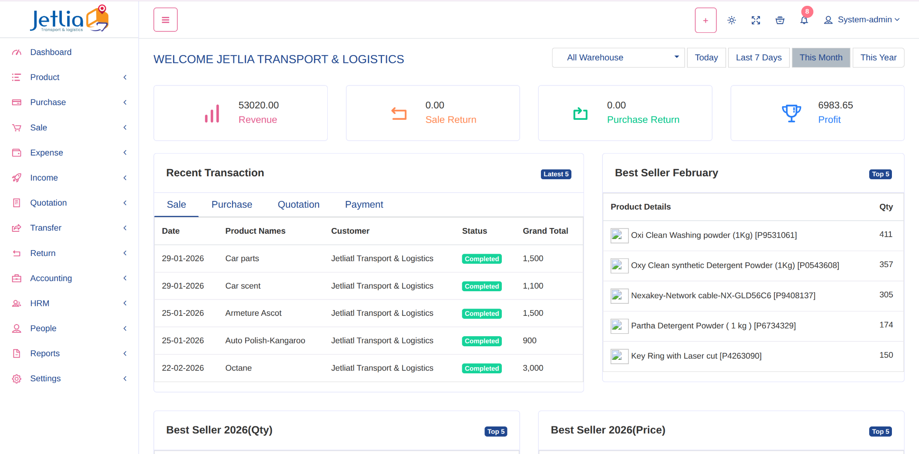Select the This Year filter
Viewport: 919px width, 454px height.
point(878,57)
